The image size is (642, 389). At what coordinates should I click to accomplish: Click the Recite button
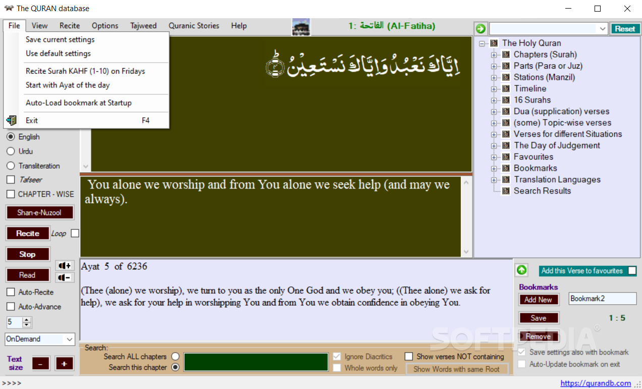(28, 233)
